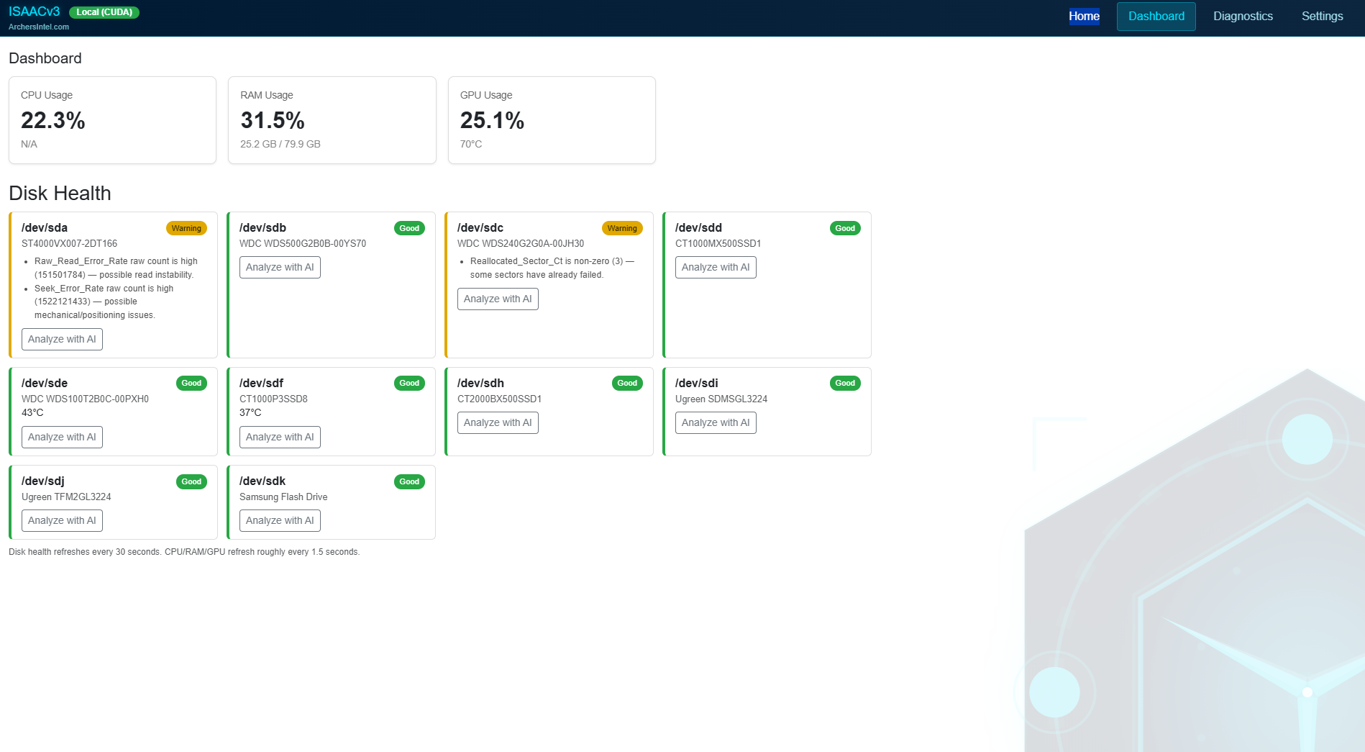Analyze /dev/sdb with AI

tap(280, 268)
